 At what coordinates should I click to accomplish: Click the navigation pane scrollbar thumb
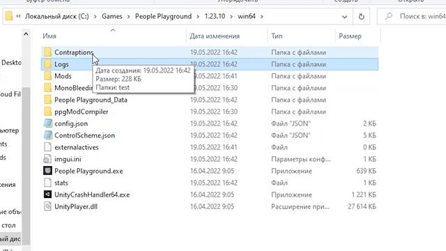coord(26,166)
